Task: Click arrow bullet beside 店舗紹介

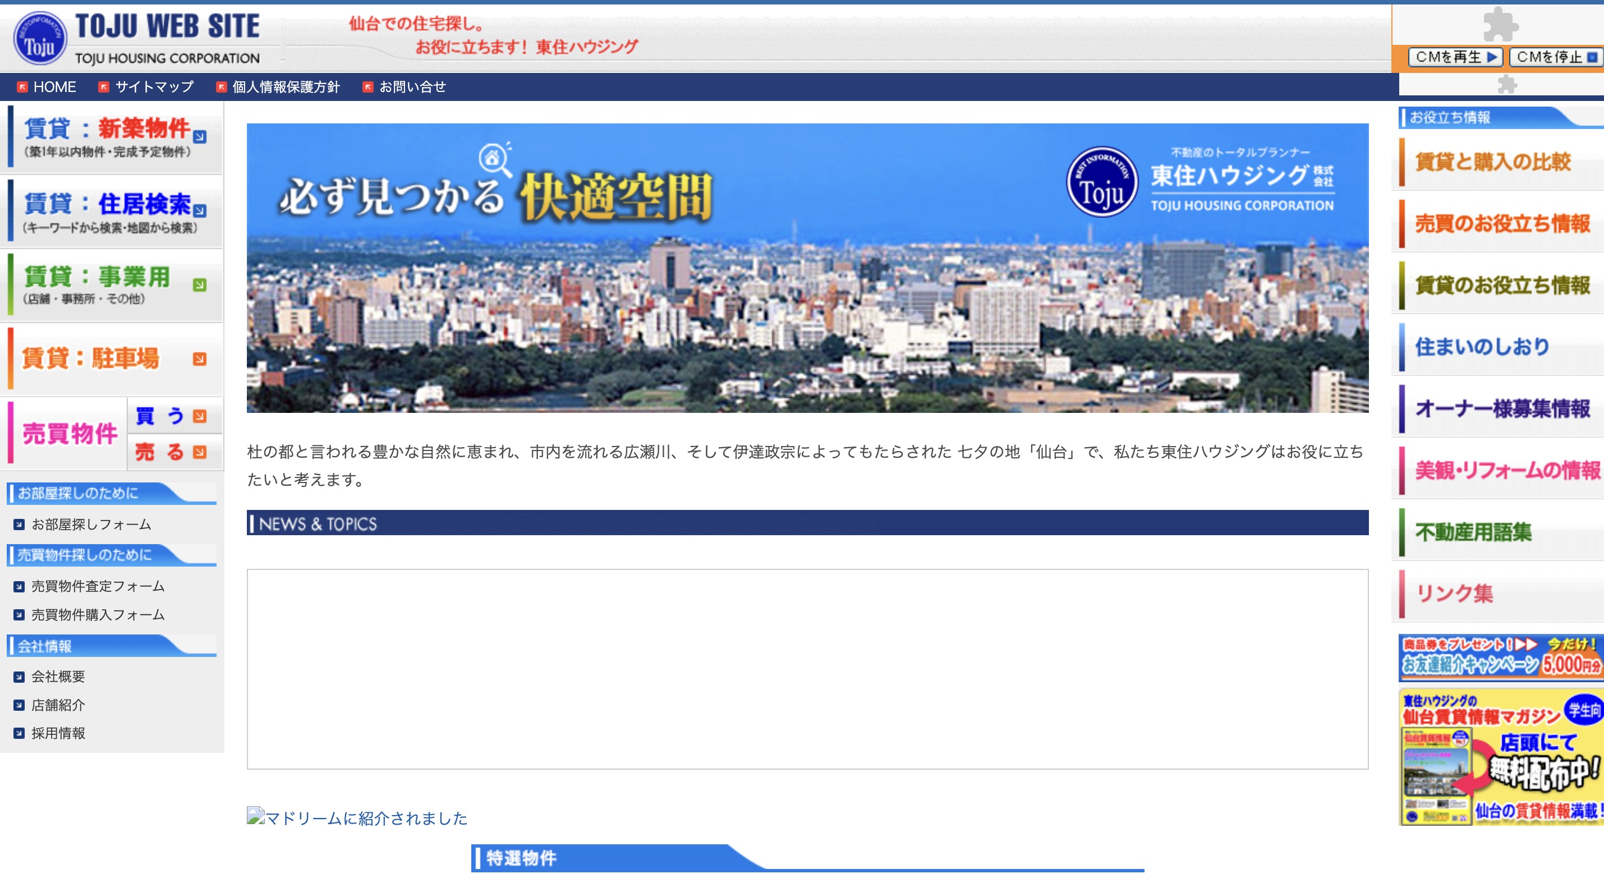Action: click(19, 706)
